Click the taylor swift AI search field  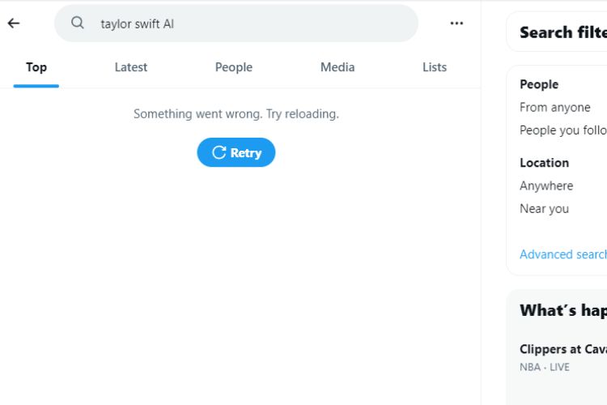tap(236, 23)
